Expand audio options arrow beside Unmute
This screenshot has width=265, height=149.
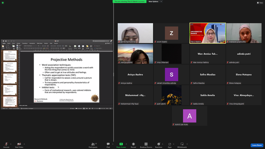coord(11,144)
